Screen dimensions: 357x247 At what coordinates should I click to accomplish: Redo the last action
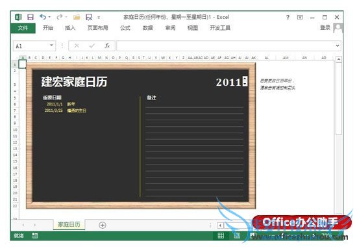pos(60,17)
